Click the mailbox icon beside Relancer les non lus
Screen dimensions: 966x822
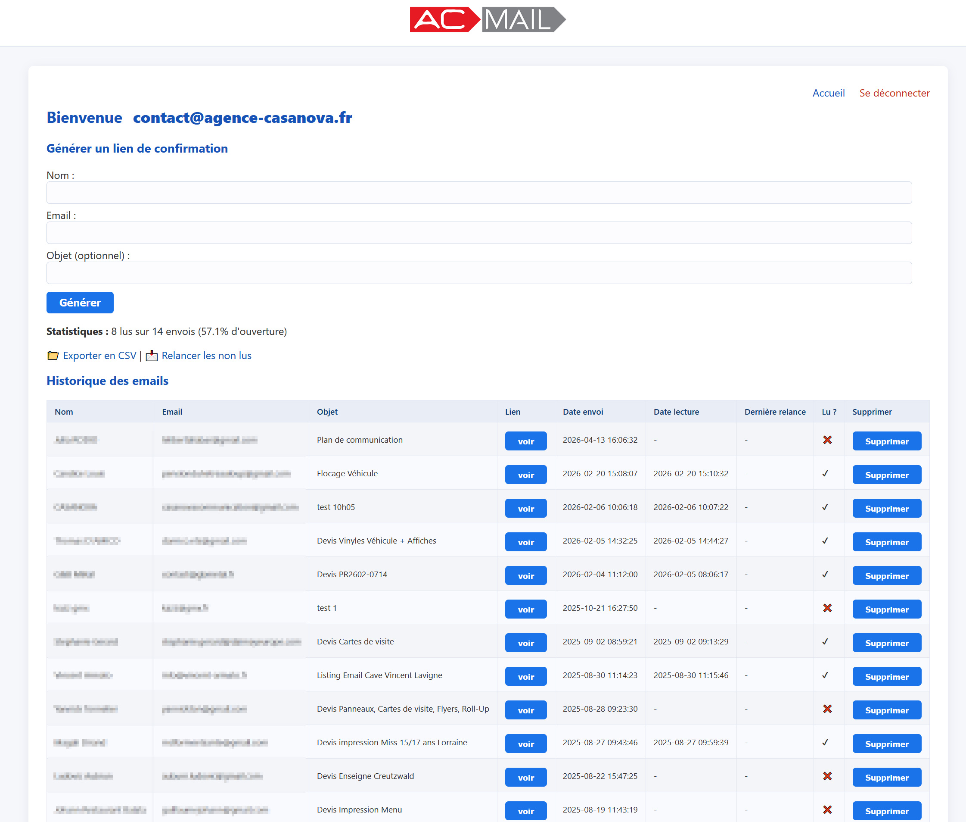pyautogui.click(x=152, y=356)
